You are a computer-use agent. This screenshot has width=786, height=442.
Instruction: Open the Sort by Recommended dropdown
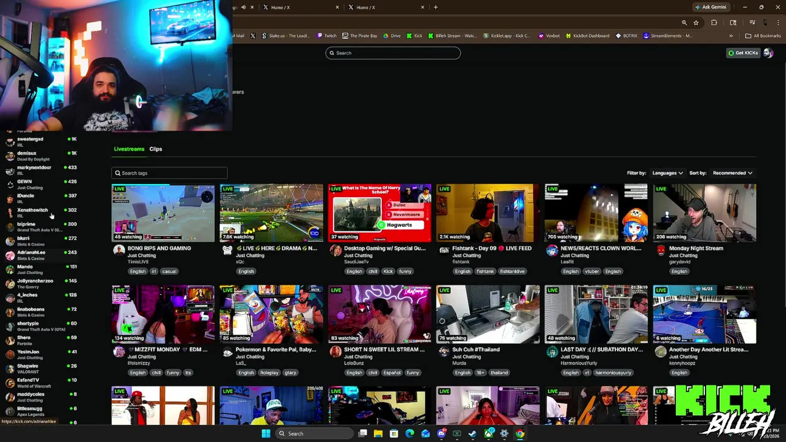coord(733,173)
